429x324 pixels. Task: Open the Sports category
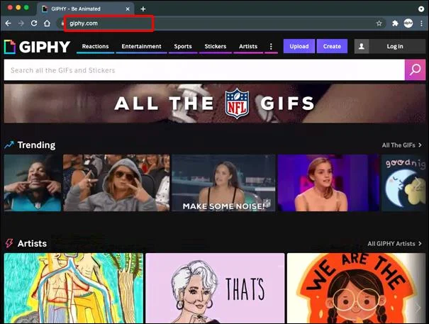coord(183,46)
